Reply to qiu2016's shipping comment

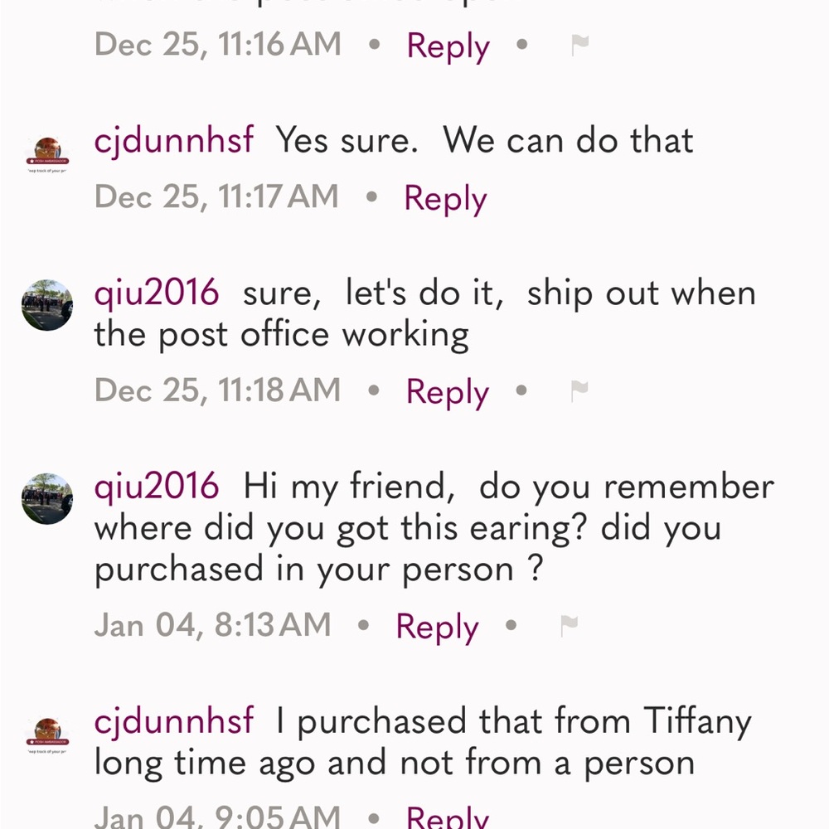pos(447,391)
